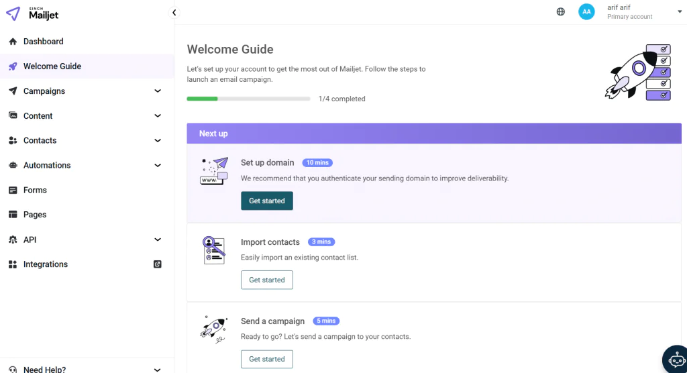
Task: Collapse the sidebar with arrow button
Action: (174, 12)
